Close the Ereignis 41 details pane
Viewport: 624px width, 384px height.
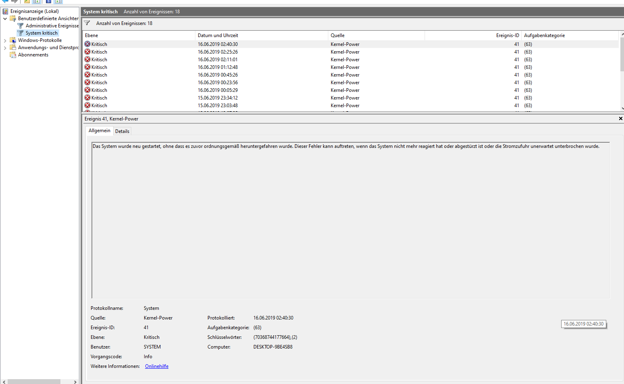(620, 118)
